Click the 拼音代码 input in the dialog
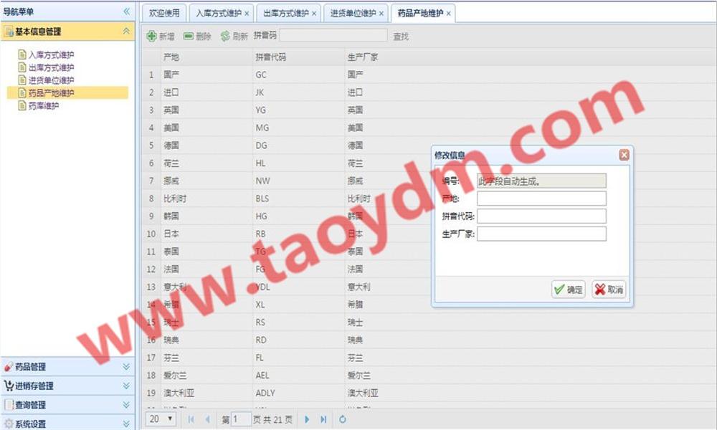717x430 pixels. pos(541,216)
